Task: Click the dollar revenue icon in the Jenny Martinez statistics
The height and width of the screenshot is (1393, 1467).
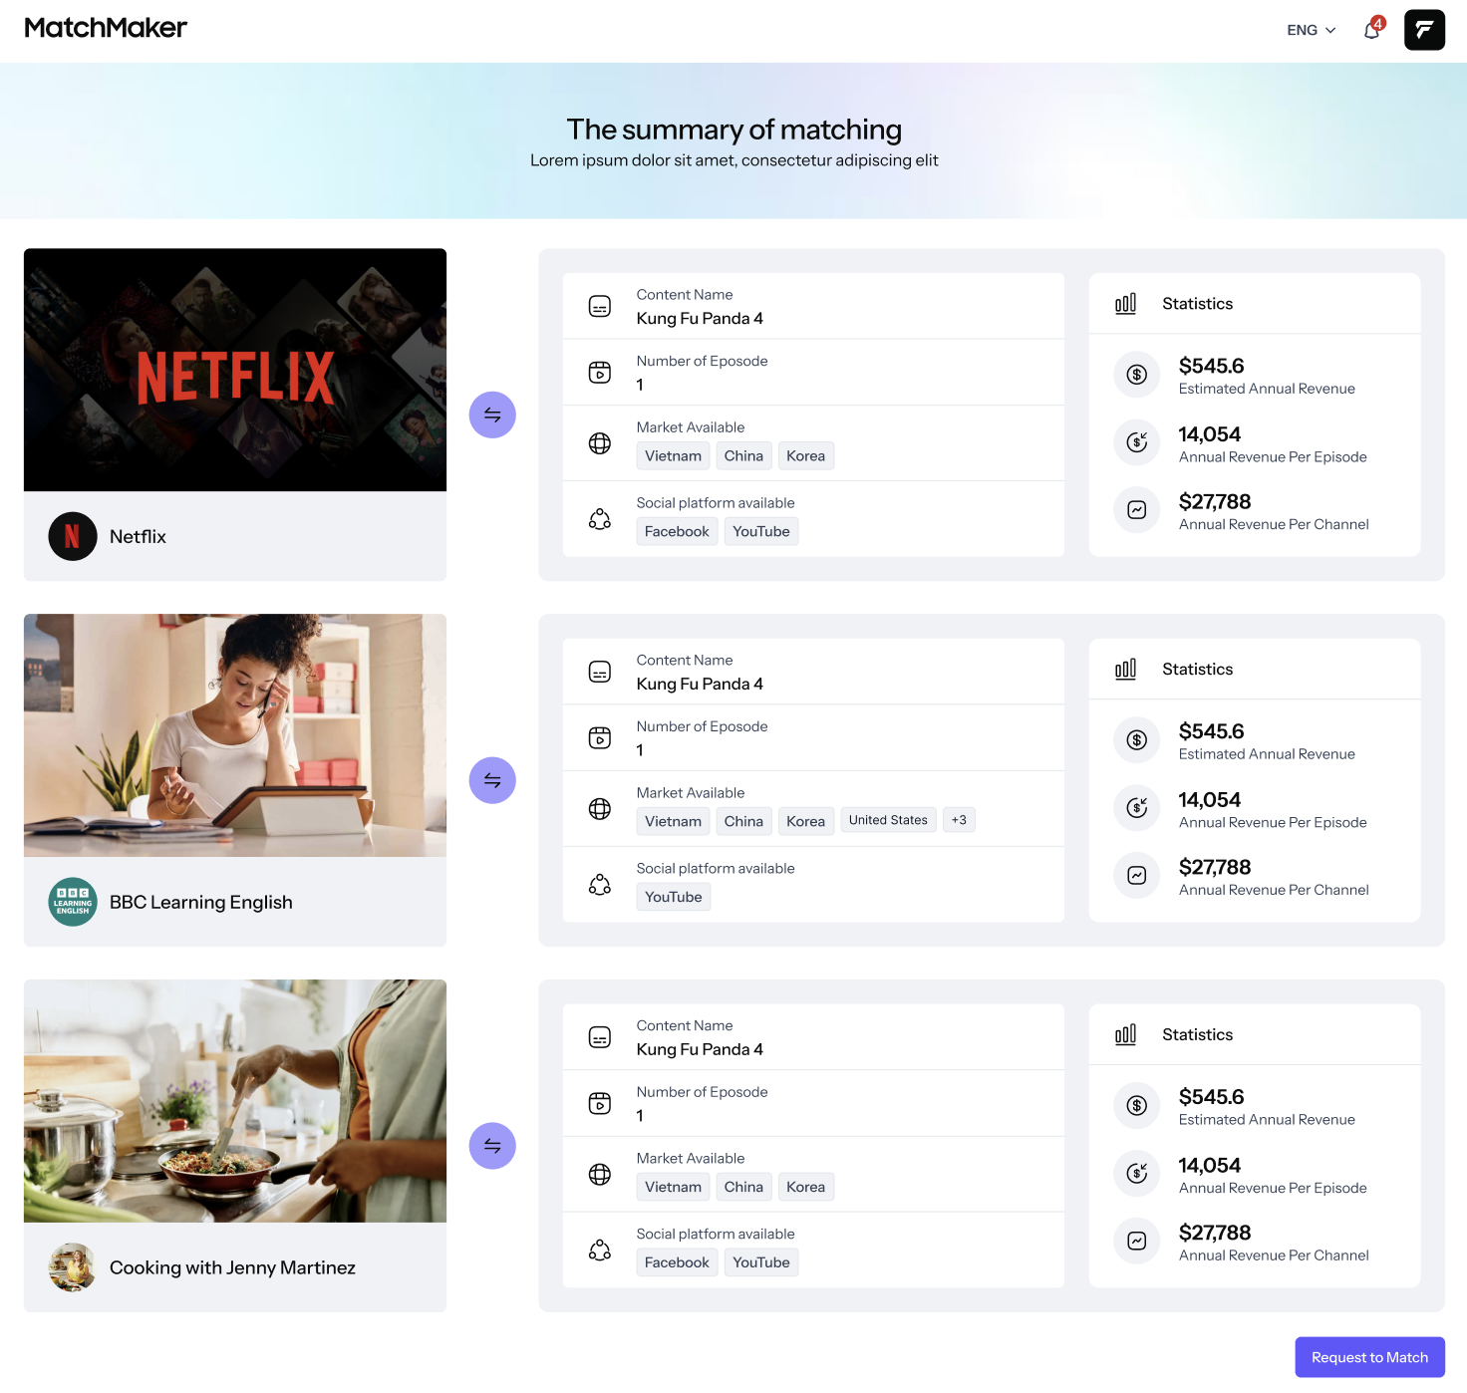Action: pyautogui.click(x=1137, y=1106)
